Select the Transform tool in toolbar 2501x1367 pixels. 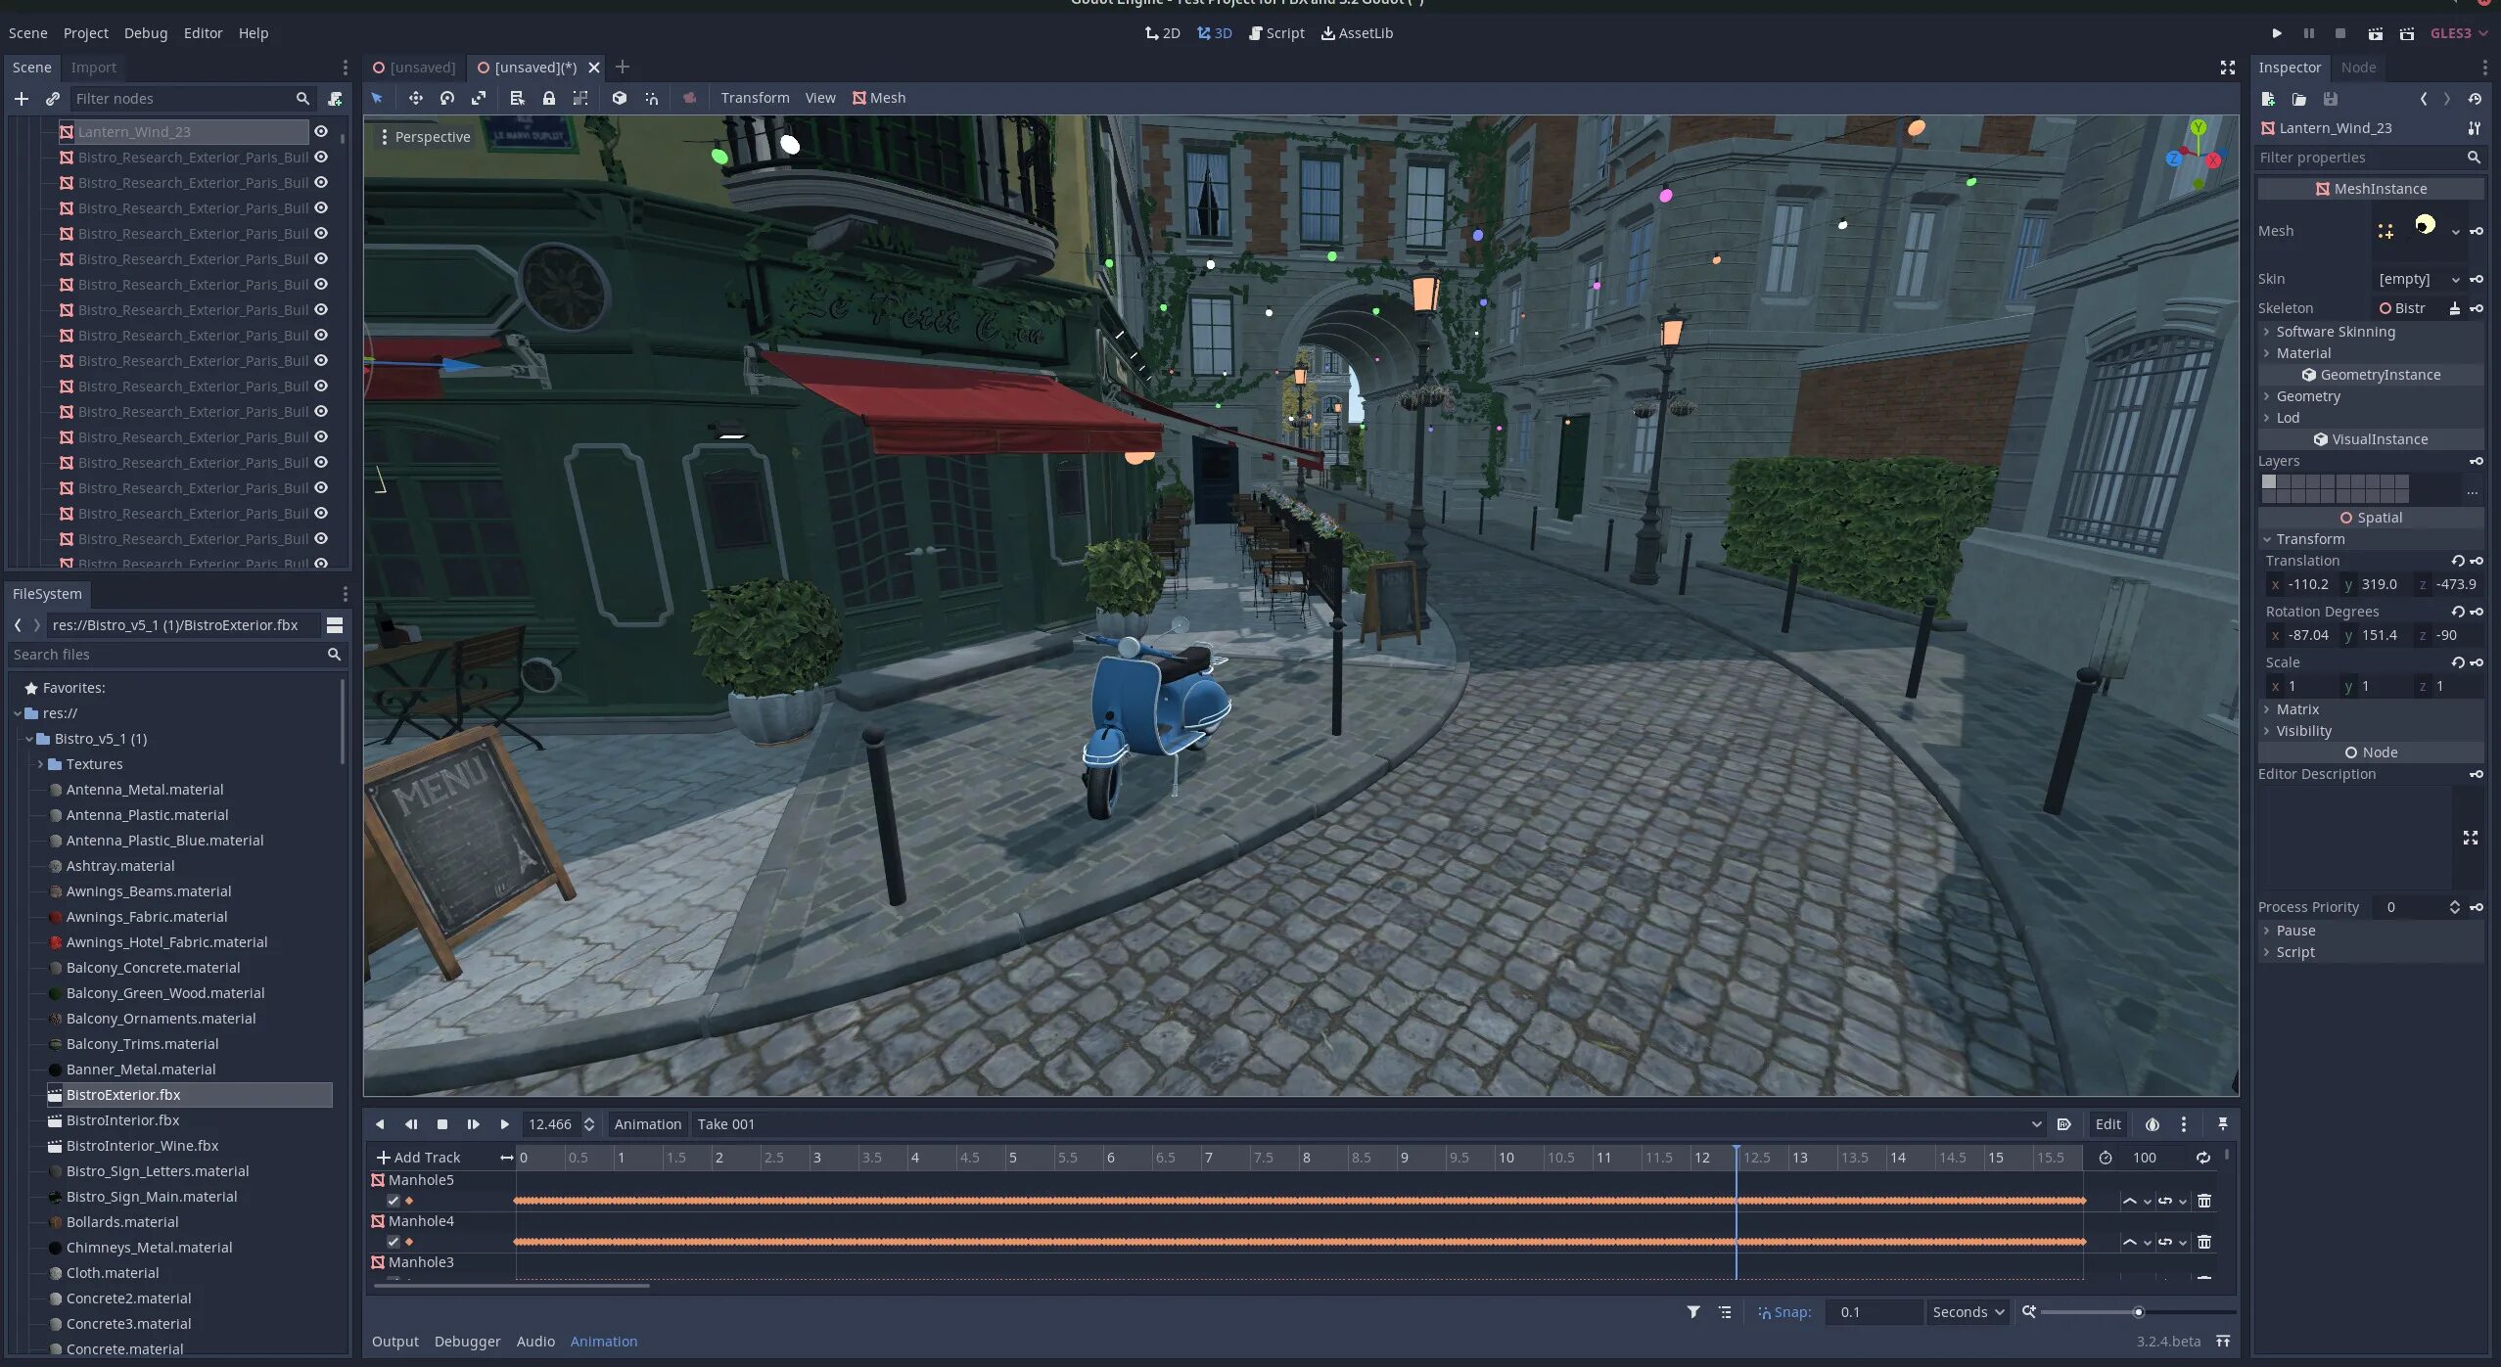coord(753,98)
